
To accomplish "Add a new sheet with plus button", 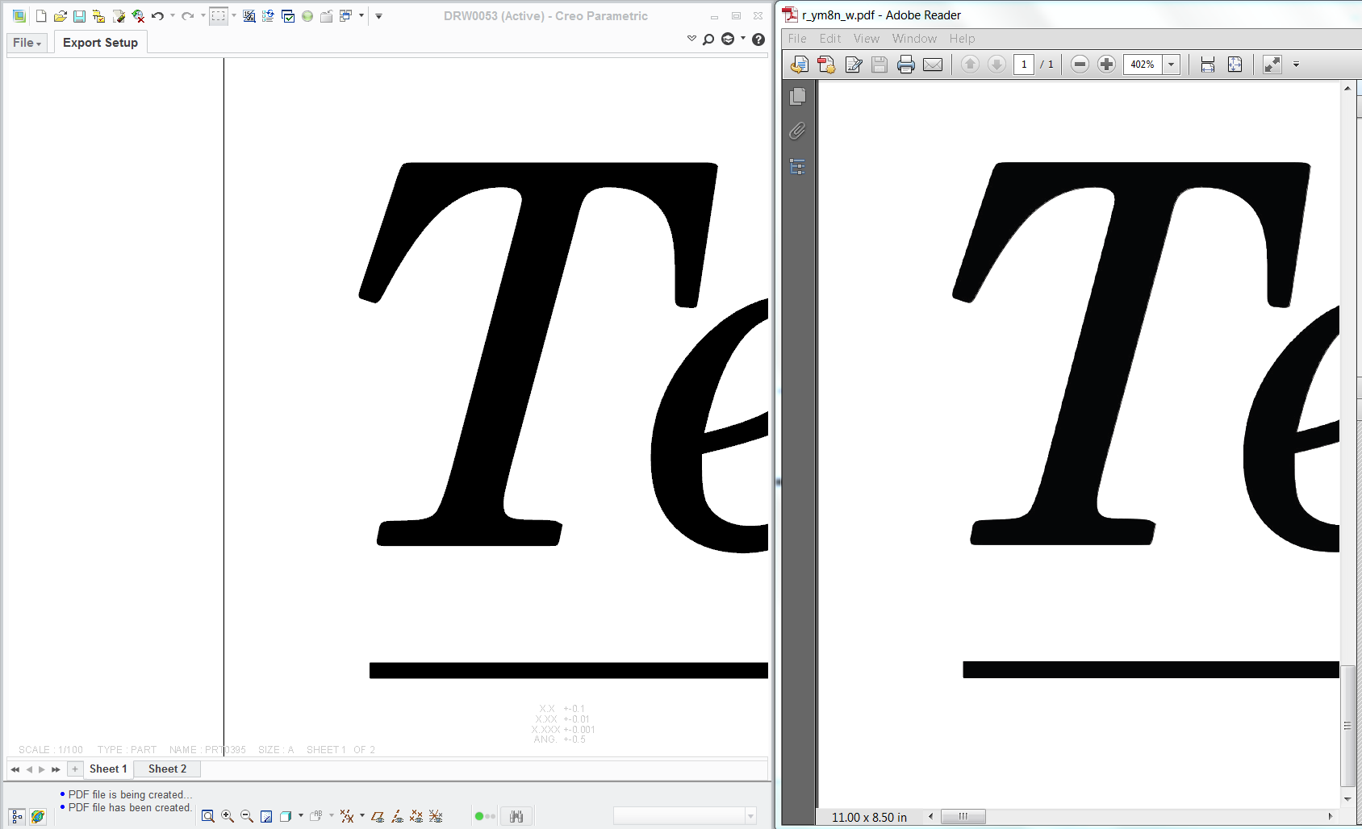I will click(75, 769).
